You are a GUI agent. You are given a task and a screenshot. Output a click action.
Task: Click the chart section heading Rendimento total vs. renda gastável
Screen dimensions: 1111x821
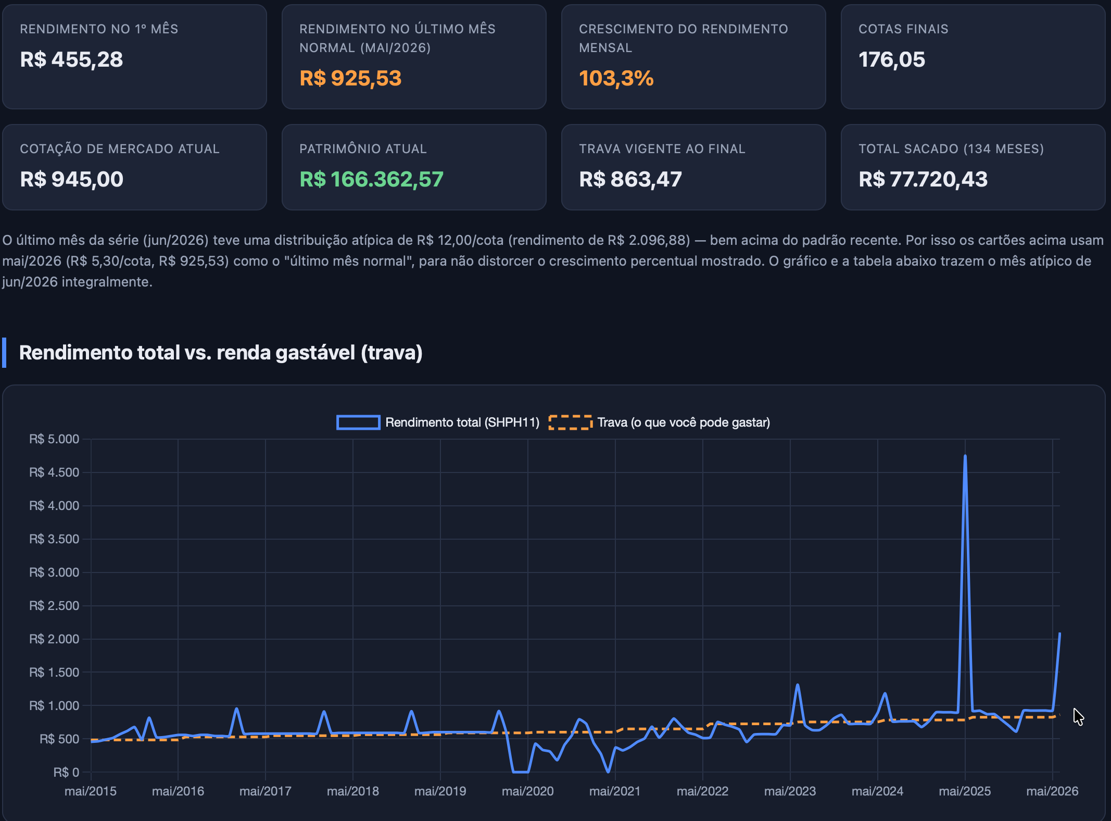click(221, 353)
